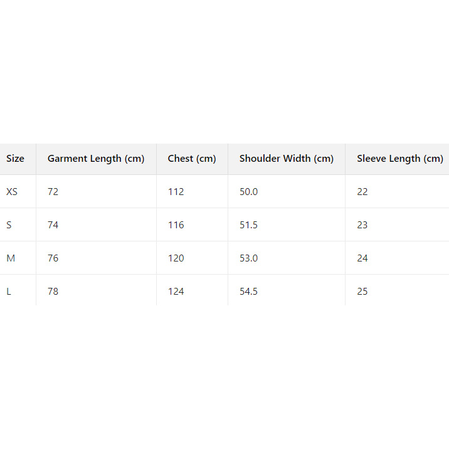Click sleeve length value 23
This screenshot has height=449, width=449.
tap(362, 224)
